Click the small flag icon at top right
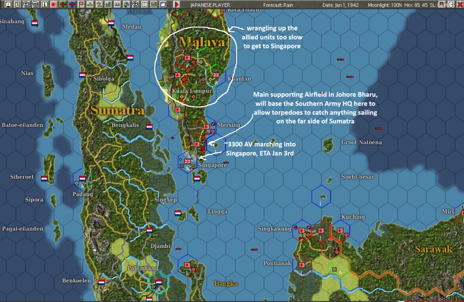Image resolution: width=464 pixels, height=302 pixels. 442,4
